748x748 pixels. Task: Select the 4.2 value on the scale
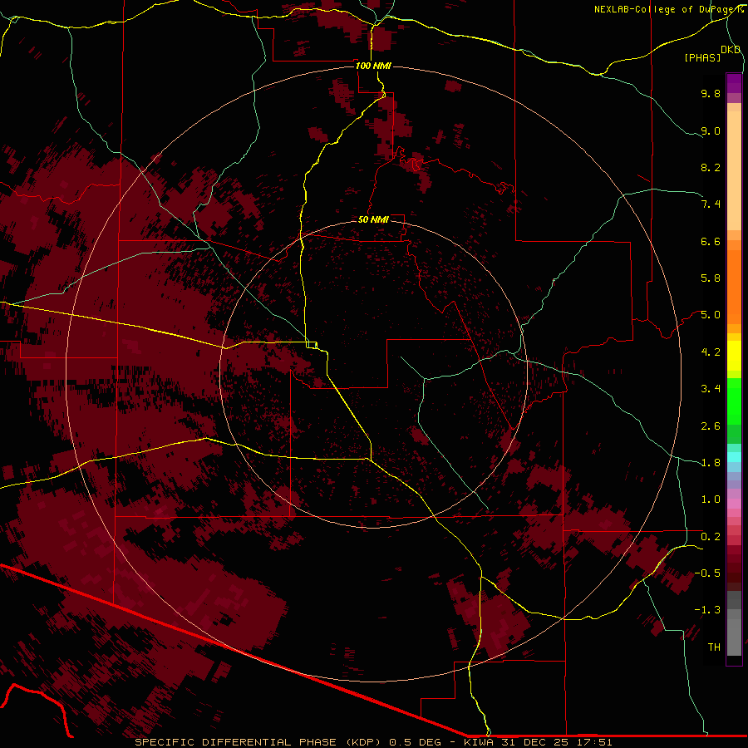[711, 352]
